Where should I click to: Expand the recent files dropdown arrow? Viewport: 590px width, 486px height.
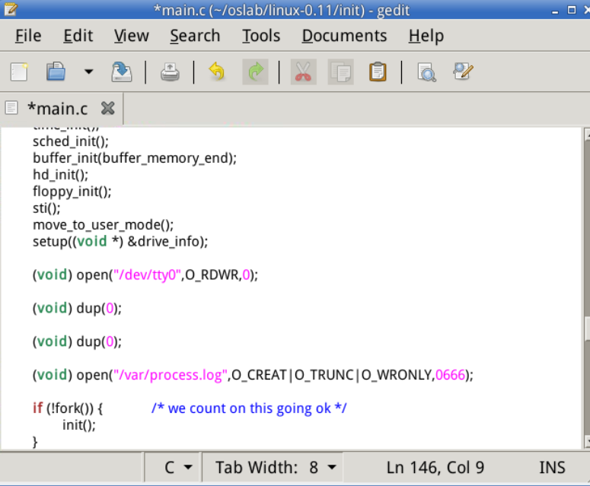click(x=89, y=71)
